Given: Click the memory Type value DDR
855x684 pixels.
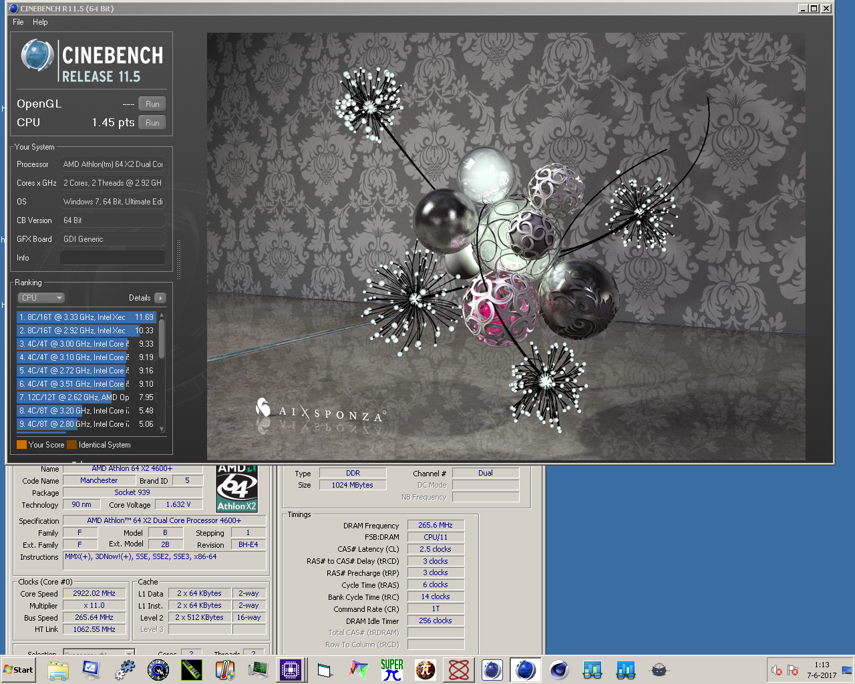Looking at the screenshot, I should coord(353,474).
